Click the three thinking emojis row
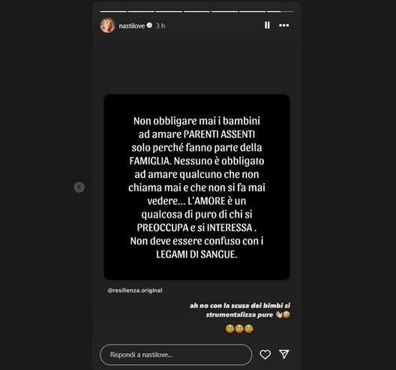Screen dimensions: 396x370 [x=239, y=329]
